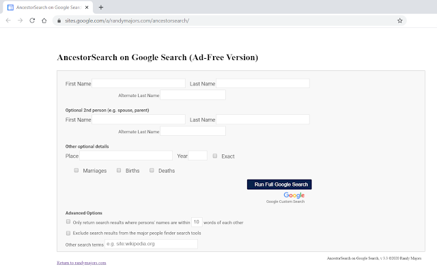Click the first person's Alternate Last Name field

coord(193,95)
